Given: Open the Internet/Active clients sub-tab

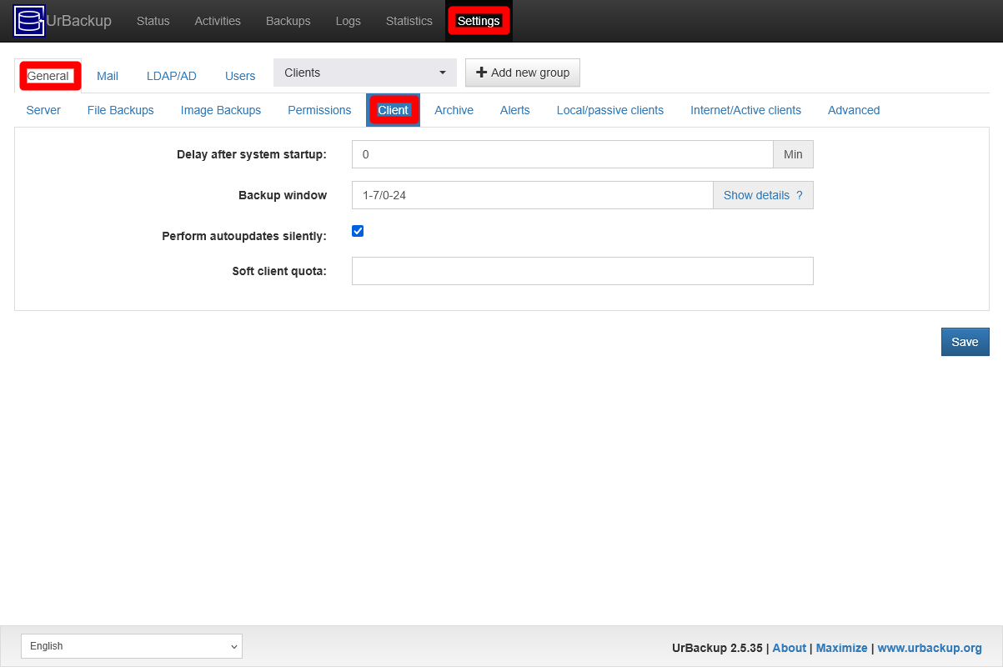Looking at the screenshot, I should click(745, 109).
